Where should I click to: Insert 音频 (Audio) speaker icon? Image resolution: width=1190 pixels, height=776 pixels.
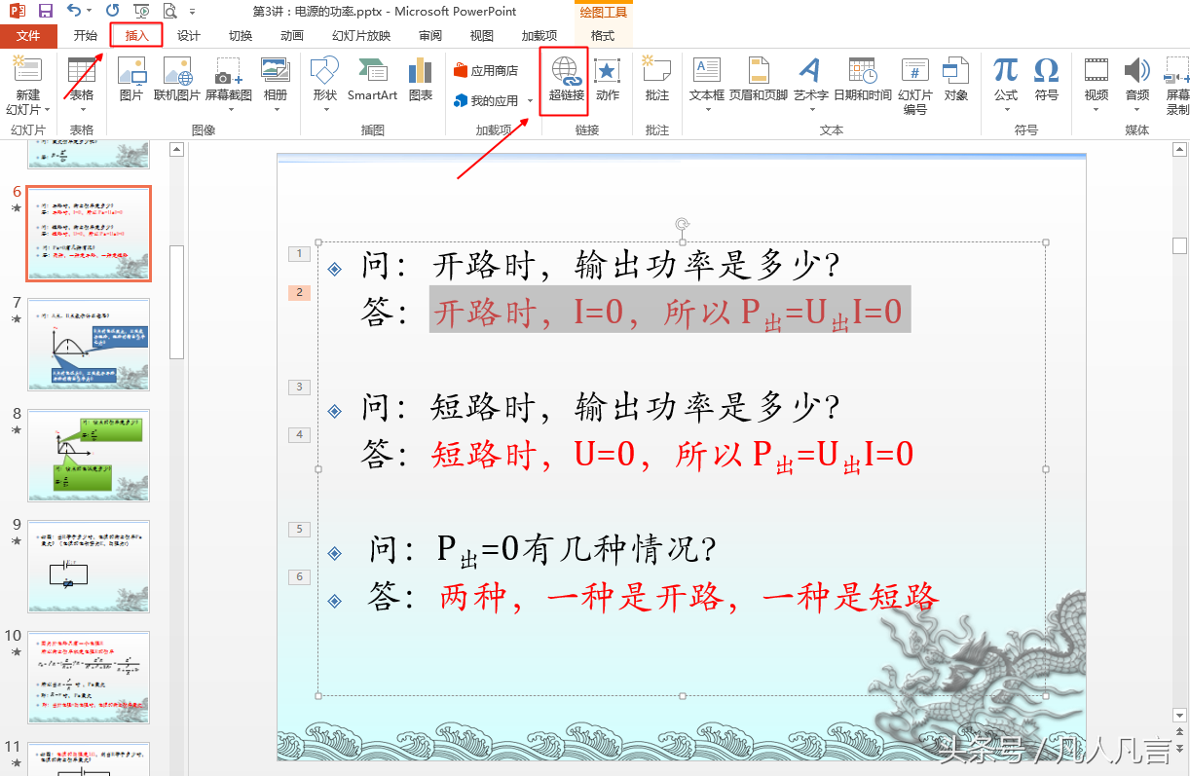(x=1137, y=70)
